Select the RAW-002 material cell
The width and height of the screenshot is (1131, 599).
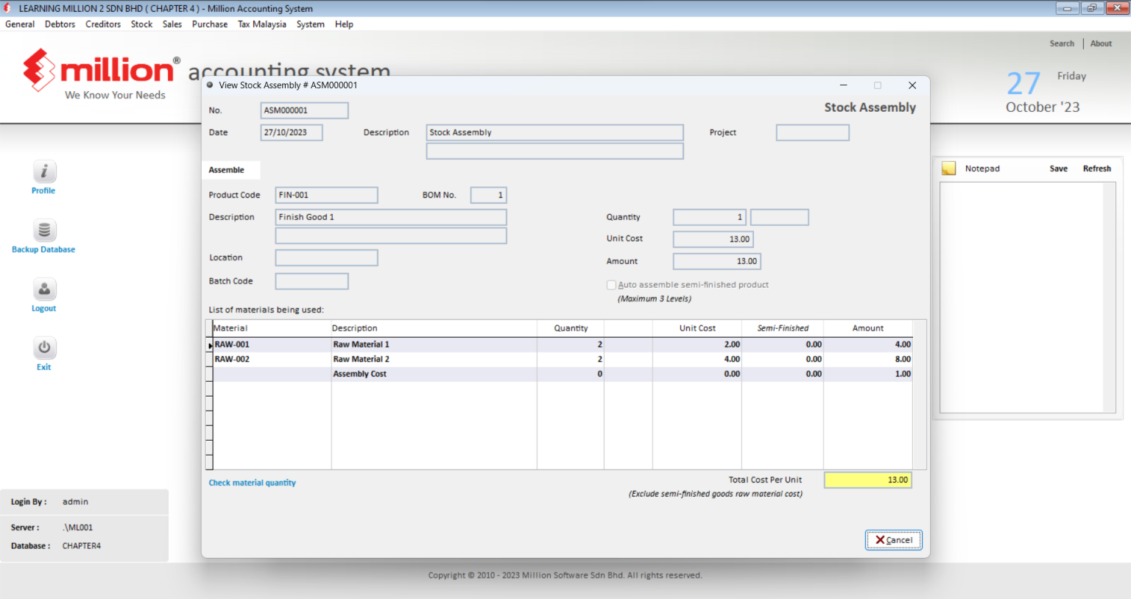[272, 359]
